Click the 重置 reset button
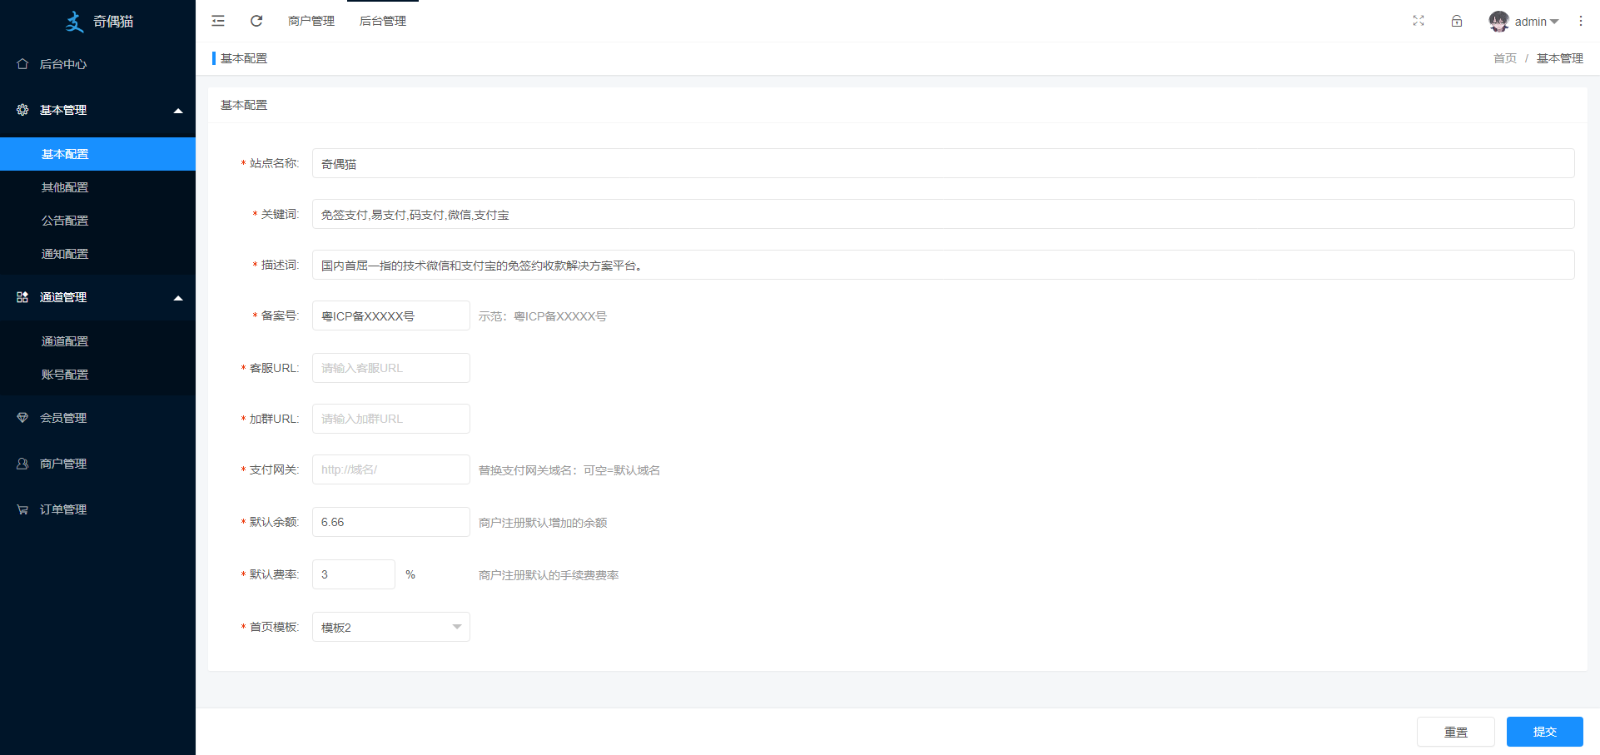This screenshot has width=1600, height=755. tap(1456, 732)
